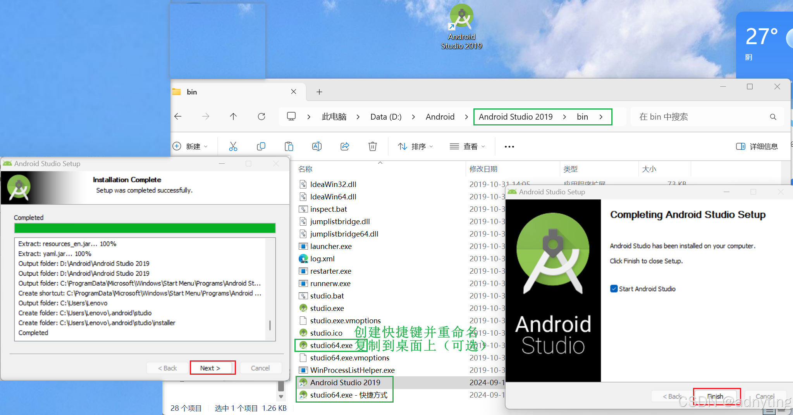
Task: Select the studio64.exe file icon
Action: pos(303,345)
